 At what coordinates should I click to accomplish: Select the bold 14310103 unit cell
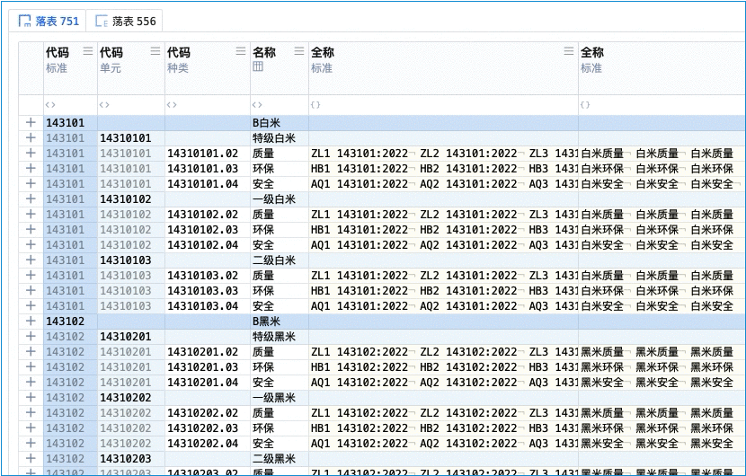[x=131, y=260]
